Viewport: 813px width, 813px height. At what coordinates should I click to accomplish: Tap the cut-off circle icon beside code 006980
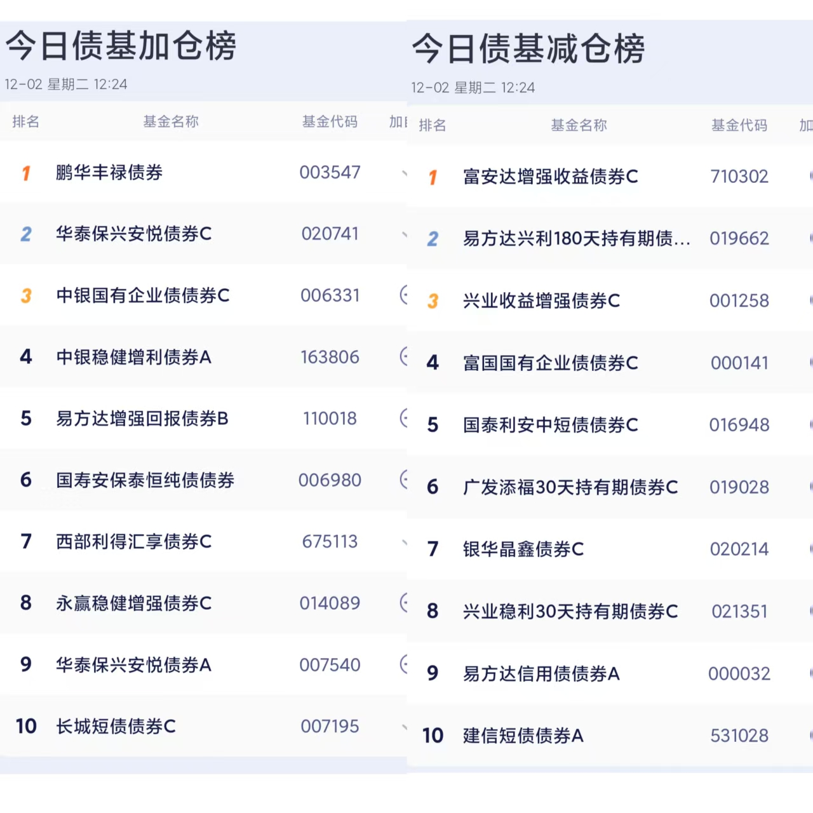pos(403,480)
